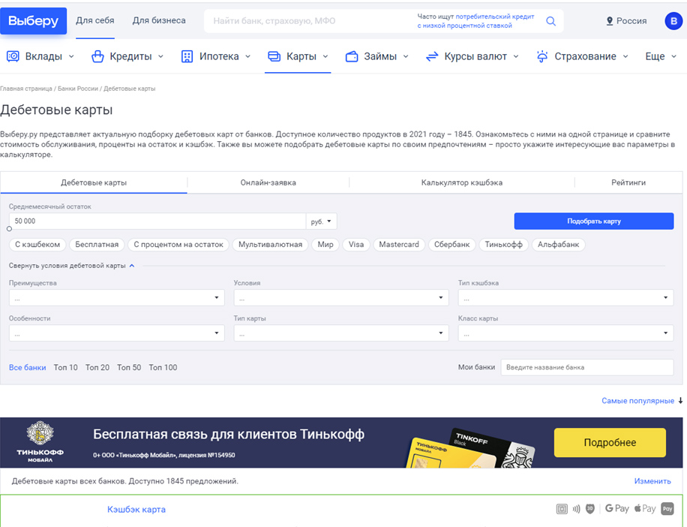Screen dimensions: 687x527
Task: Toggle the Бесплатная filter chip
Action: (x=97, y=245)
